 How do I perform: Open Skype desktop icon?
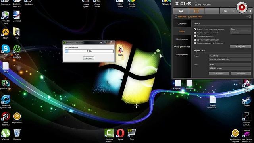pos(6,50)
